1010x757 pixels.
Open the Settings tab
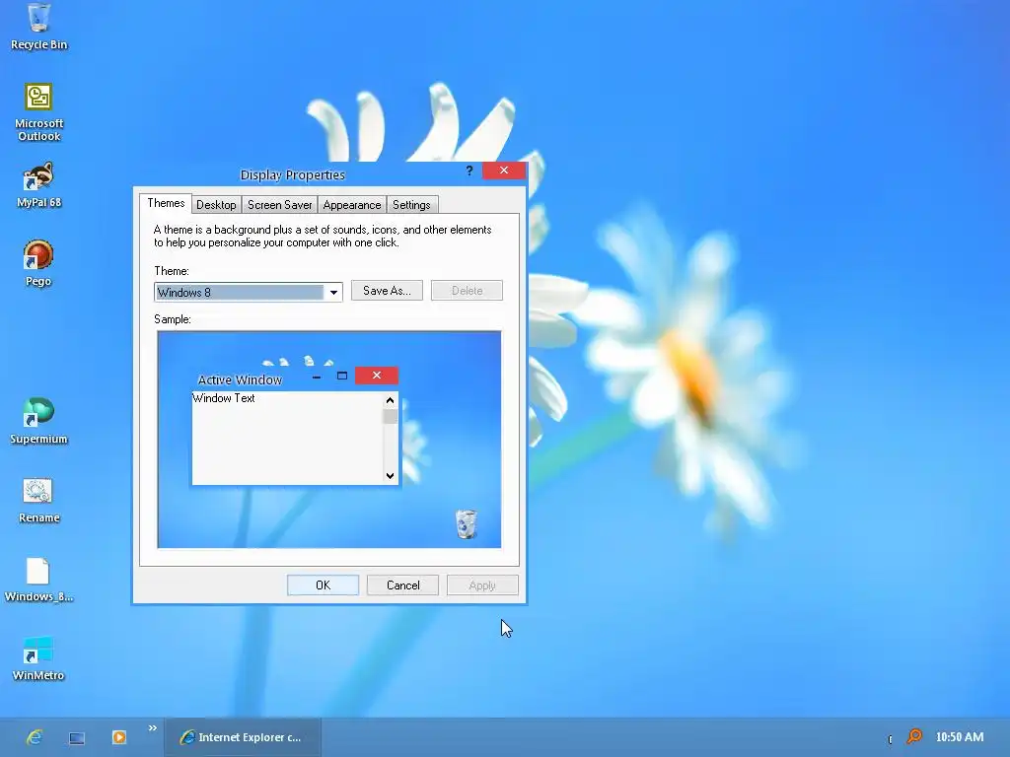[x=411, y=205]
